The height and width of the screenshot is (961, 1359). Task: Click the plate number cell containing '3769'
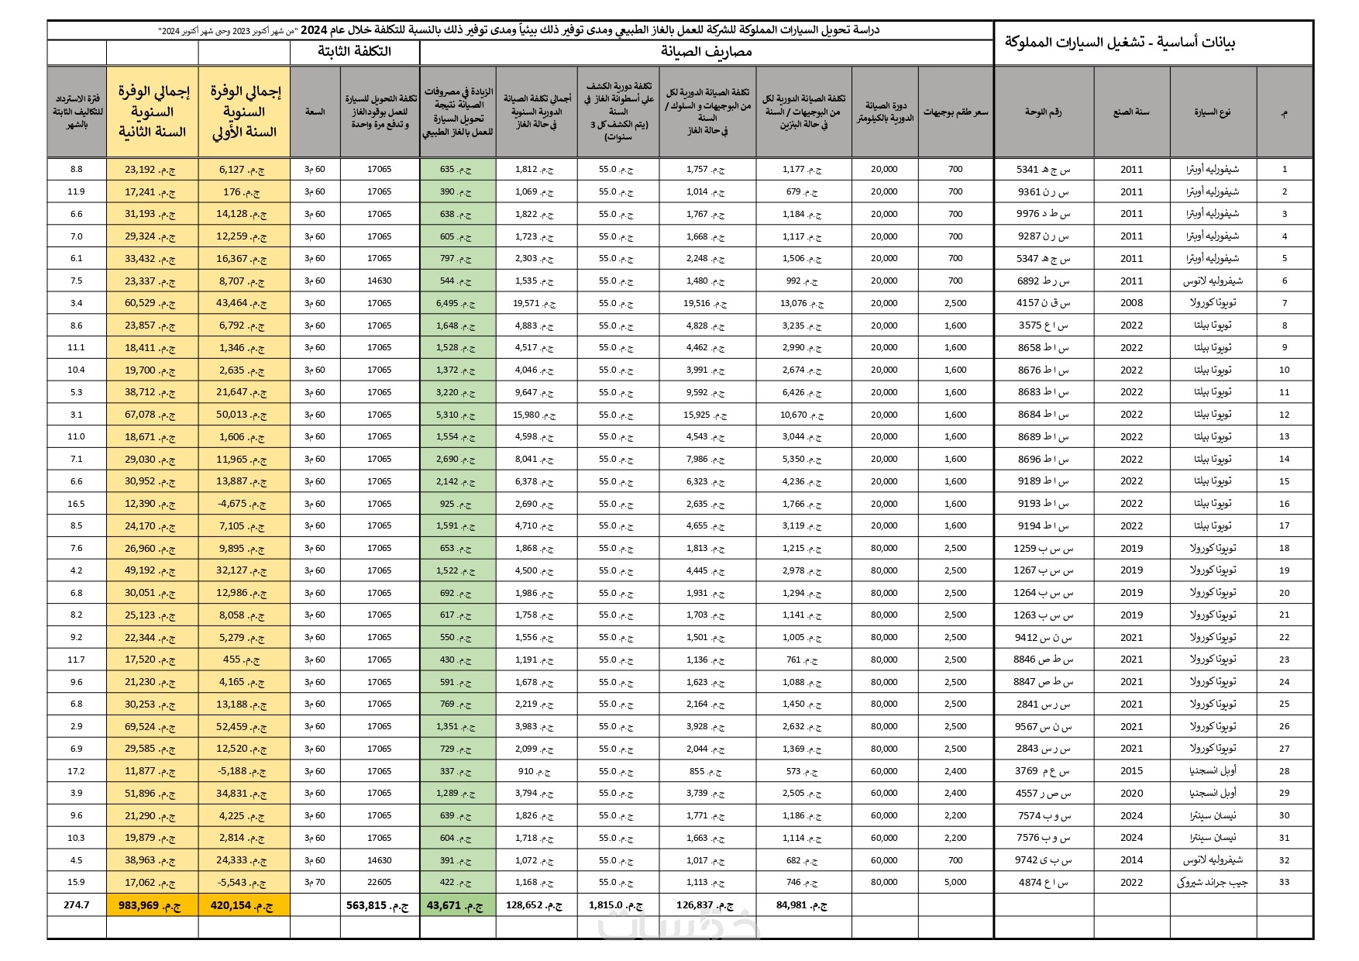click(1043, 771)
